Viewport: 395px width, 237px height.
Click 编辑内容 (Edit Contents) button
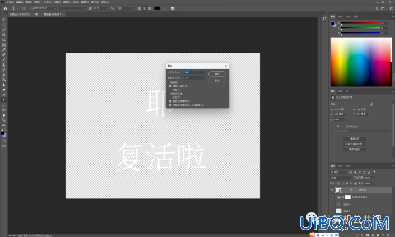[355, 138]
